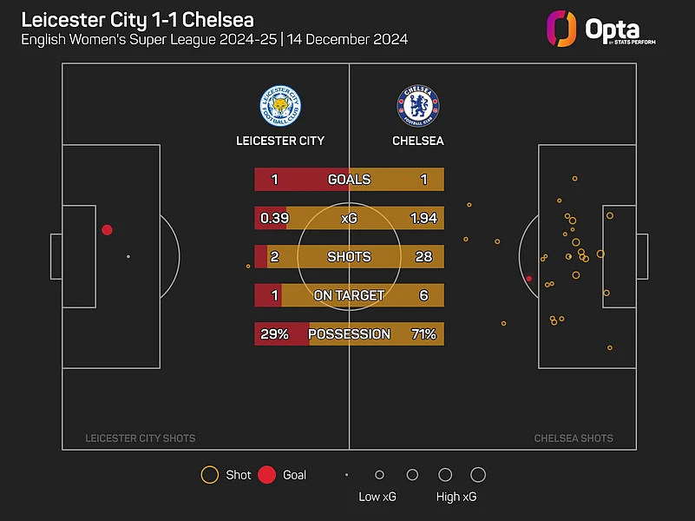Click the 'LEICESTER CITY SHOTS' pitch label
The height and width of the screenshot is (521, 695).
140,439
